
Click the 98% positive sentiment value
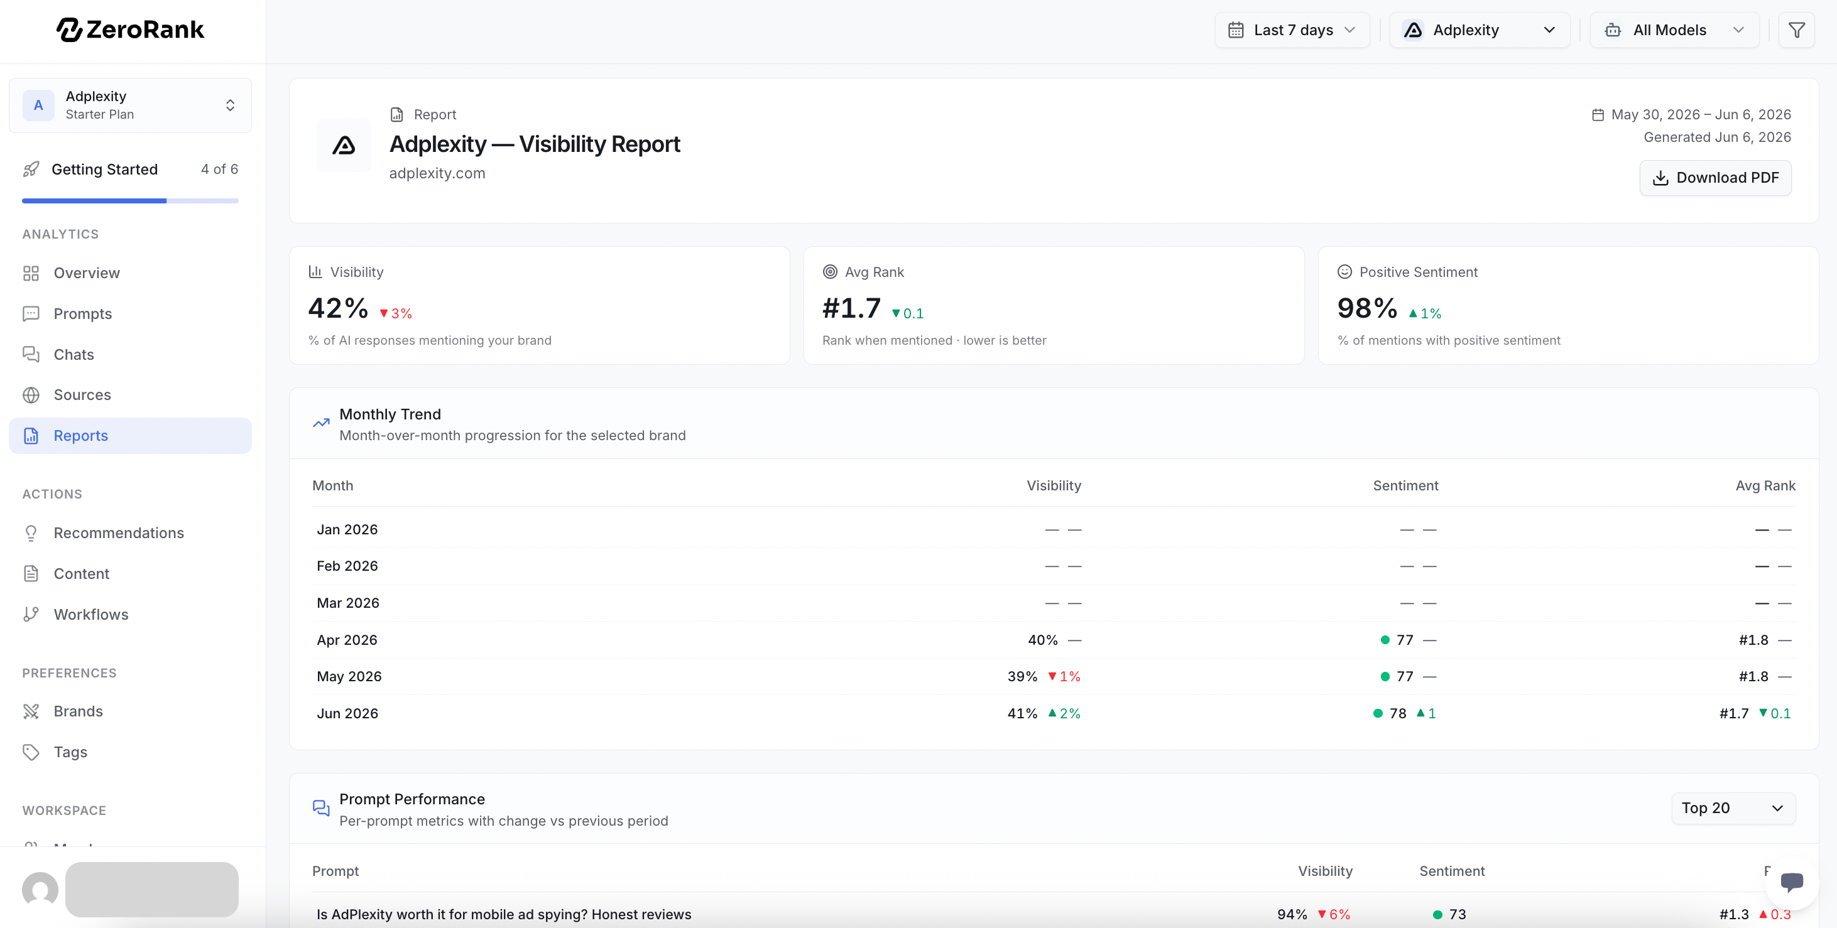[1367, 309]
